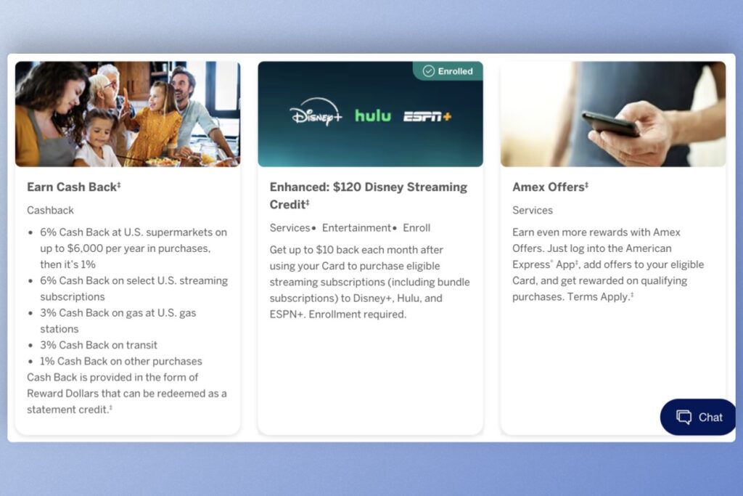Click the Disney+ logo
Image resolution: width=743 pixels, height=496 pixels.
316,113
